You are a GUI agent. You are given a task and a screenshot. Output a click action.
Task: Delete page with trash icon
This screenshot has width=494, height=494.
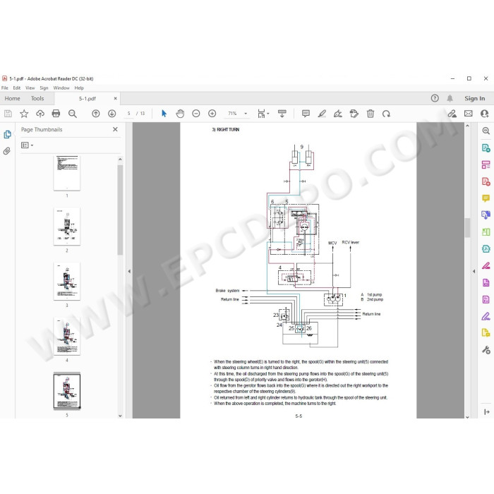370,114
